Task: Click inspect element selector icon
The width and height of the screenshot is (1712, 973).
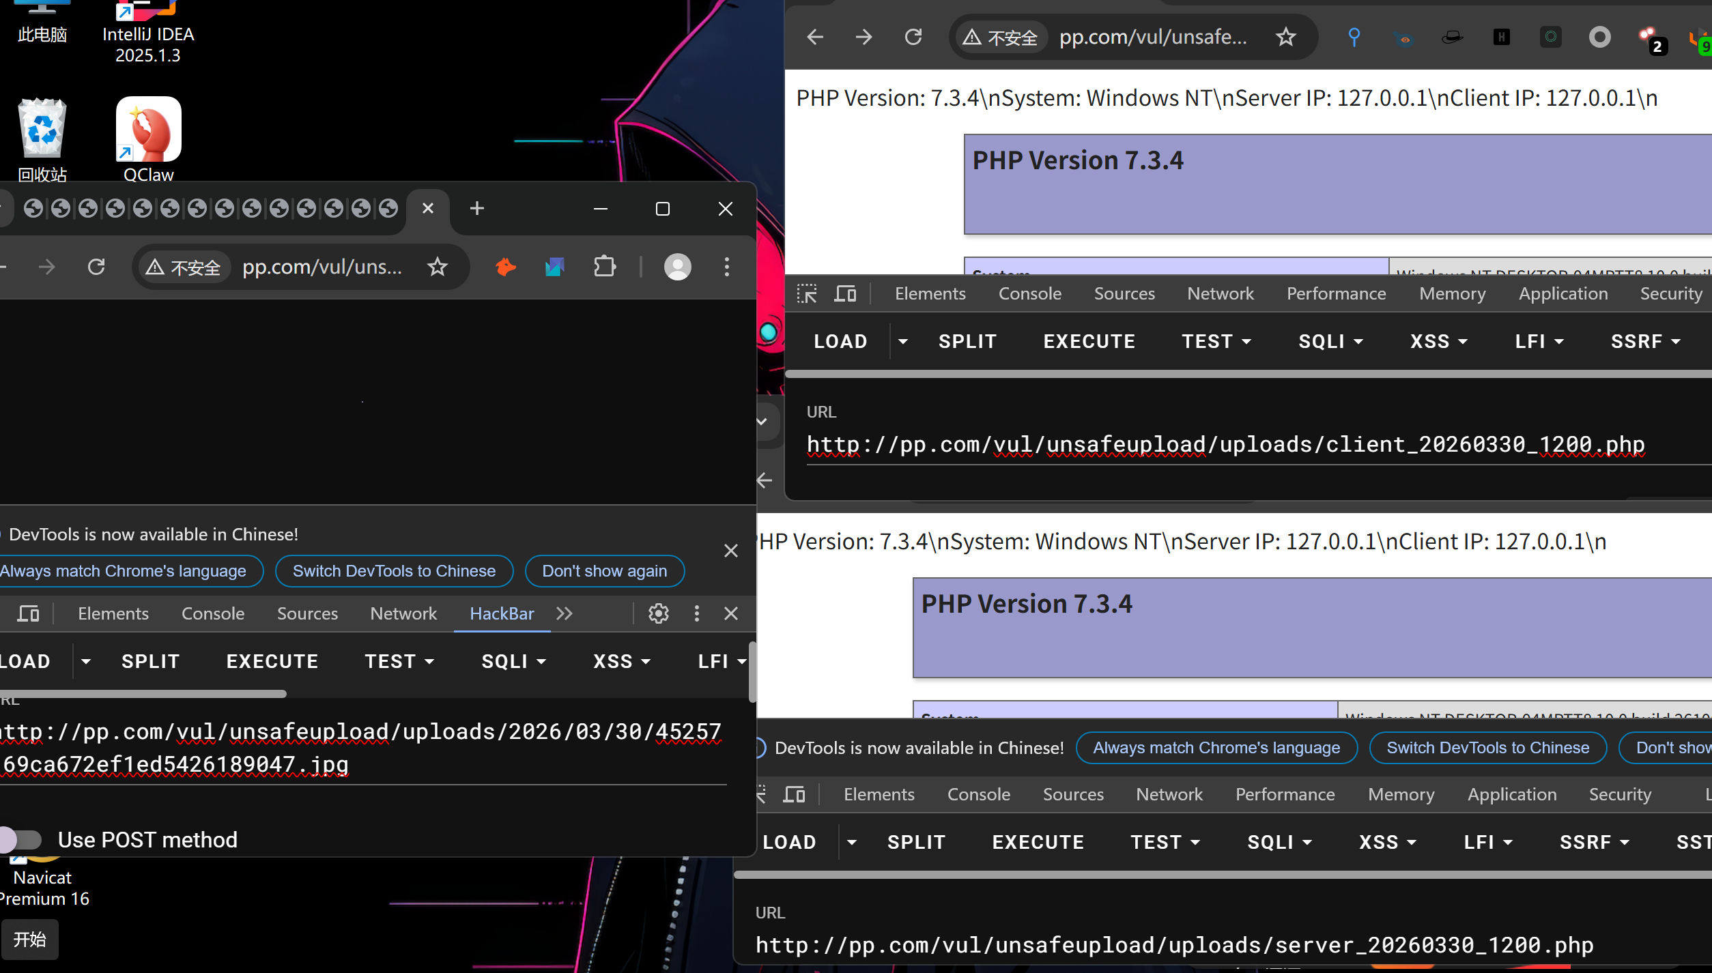Action: pyautogui.click(x=807, y=294)
